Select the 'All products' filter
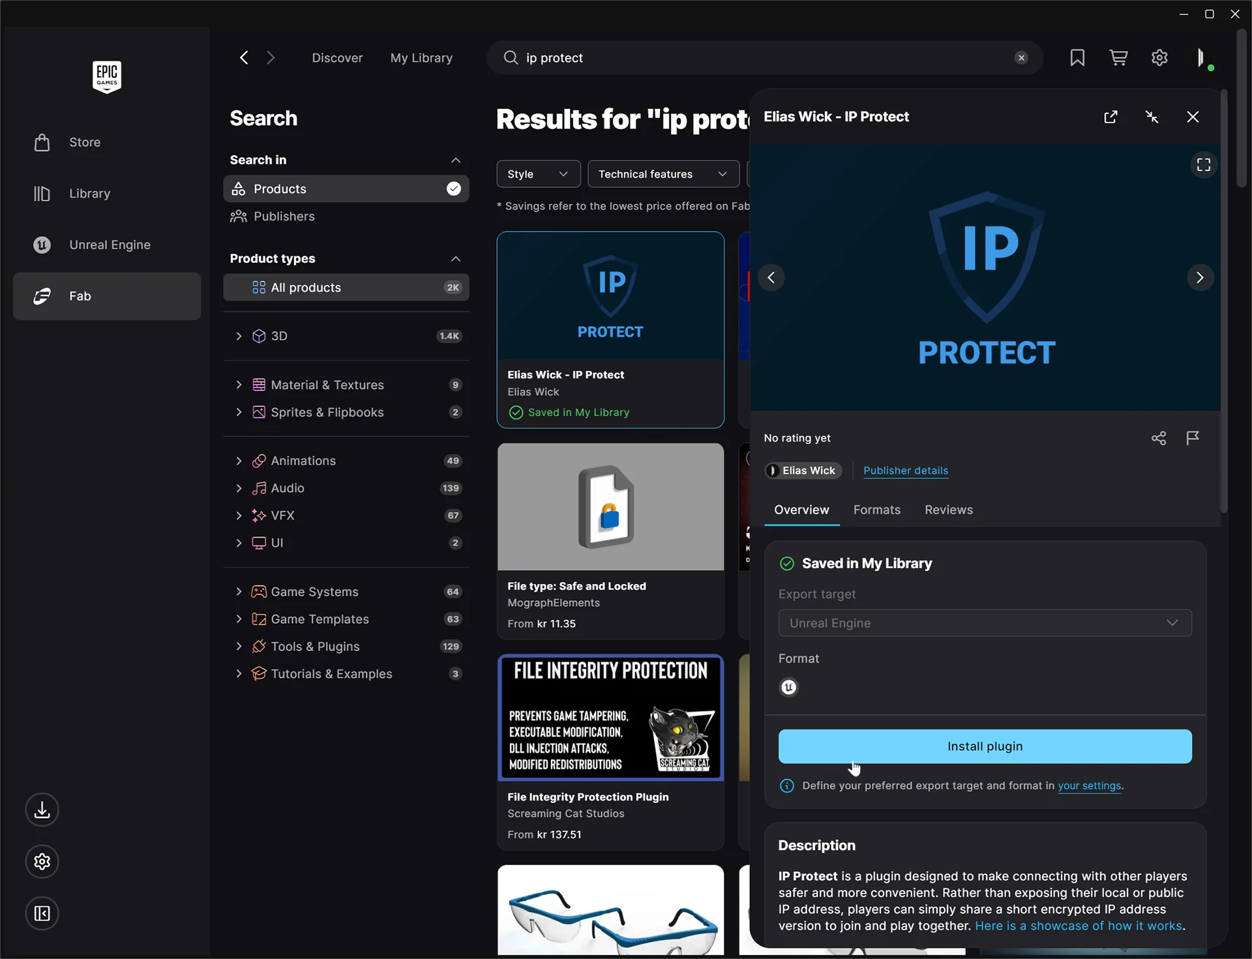Screen dimensions: 1252x959 click(346, 288)
